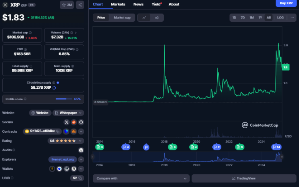301x187 pixels.
Task: Toggle the LOG scale on the chart
Action: coord(281,18)
